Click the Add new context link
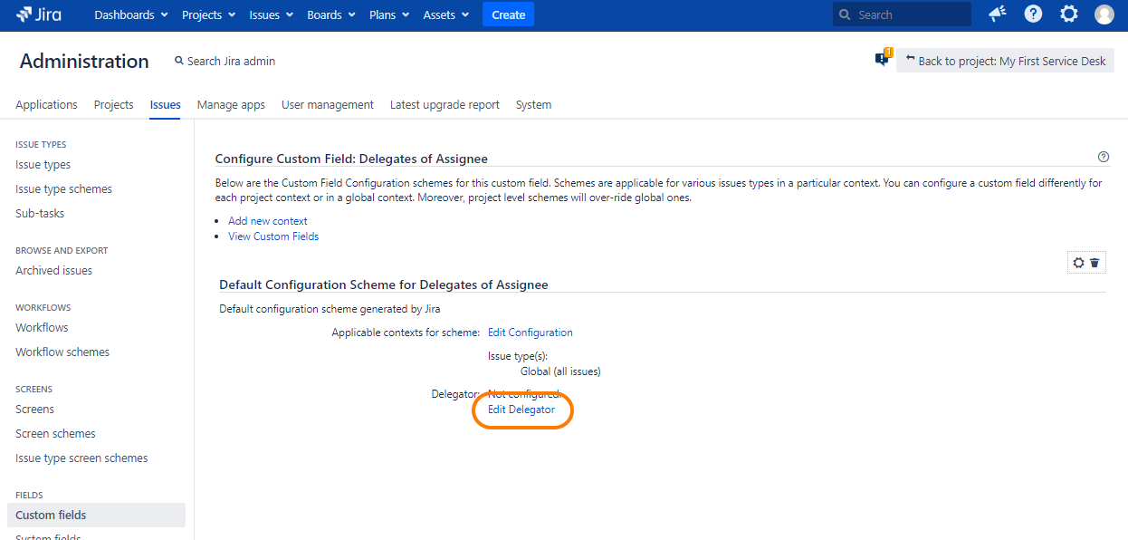The width and height of the screenshot is (1128, 540). click(x=267, y=221)
